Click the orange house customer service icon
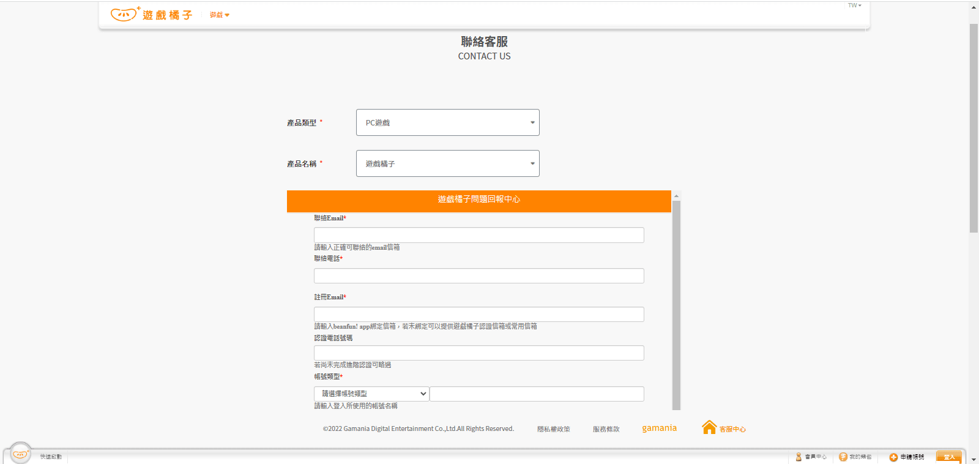The image size is (979, 464). click(709, 427)
